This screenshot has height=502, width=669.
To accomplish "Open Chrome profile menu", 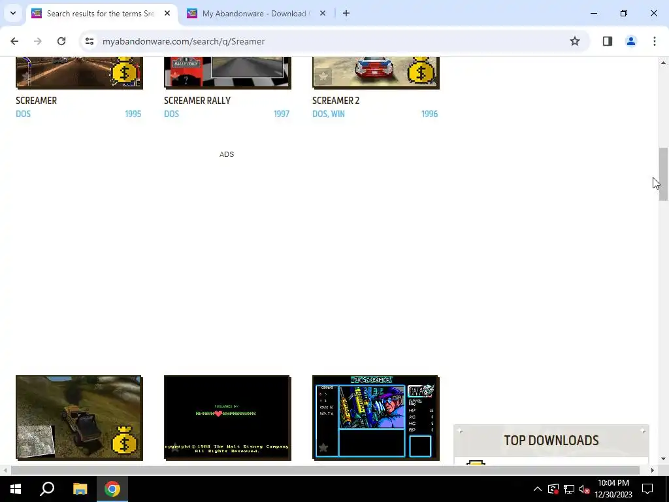I will tap(630, 41).
